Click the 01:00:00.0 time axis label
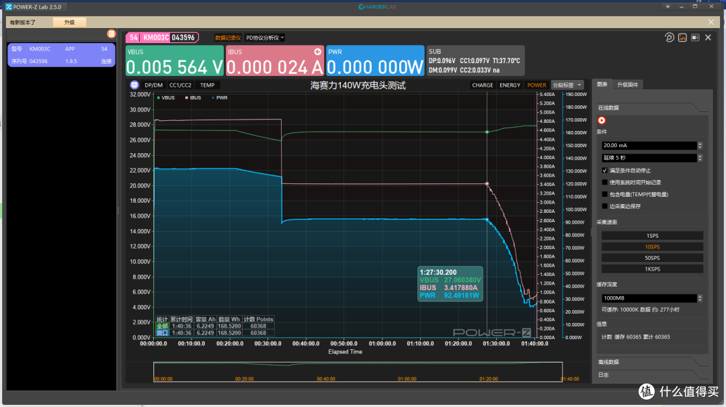726x407 pixels. [382, 344]
